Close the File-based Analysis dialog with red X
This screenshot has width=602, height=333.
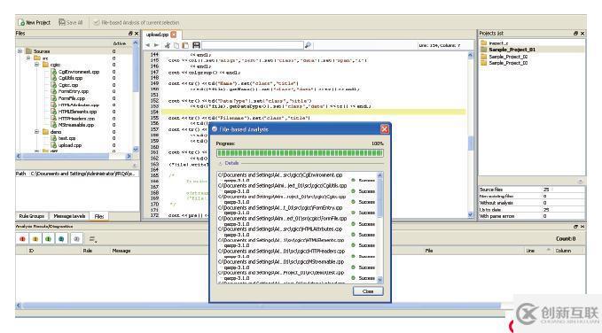(x=384, y=129)
